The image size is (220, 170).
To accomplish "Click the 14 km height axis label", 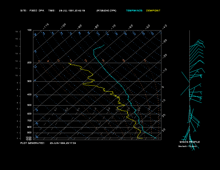I will (x=17, y=46).
